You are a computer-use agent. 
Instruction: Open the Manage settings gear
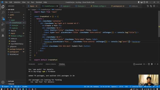[3, 82]
